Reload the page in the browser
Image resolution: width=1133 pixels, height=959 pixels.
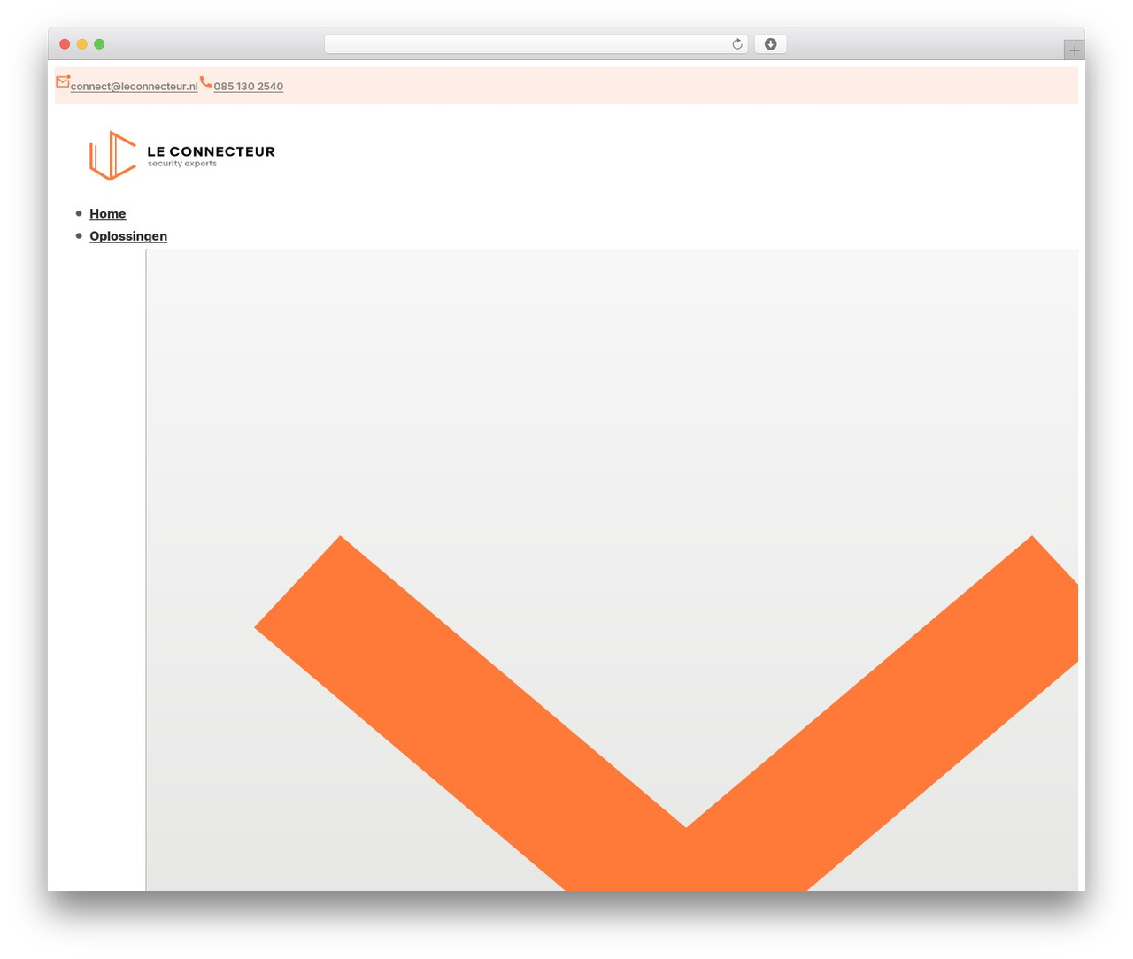[x=737, y=44]
